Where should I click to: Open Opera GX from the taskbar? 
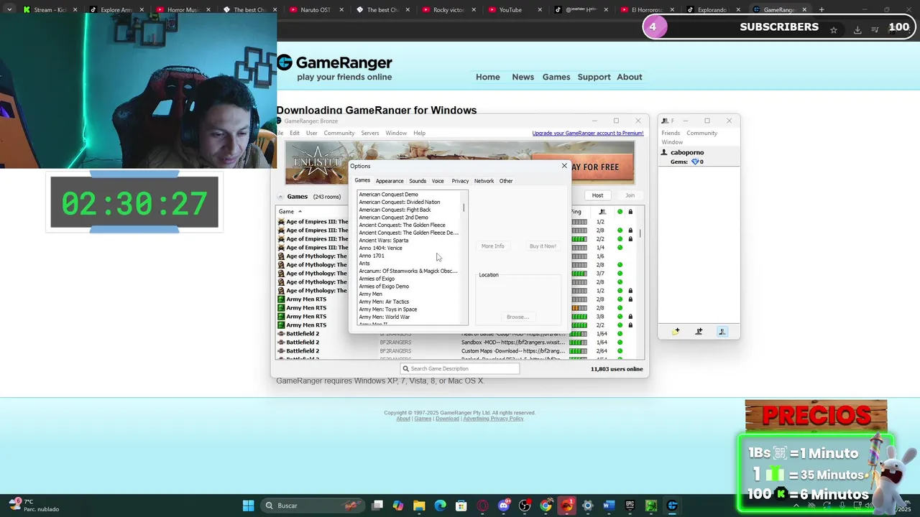pos(482,506)
